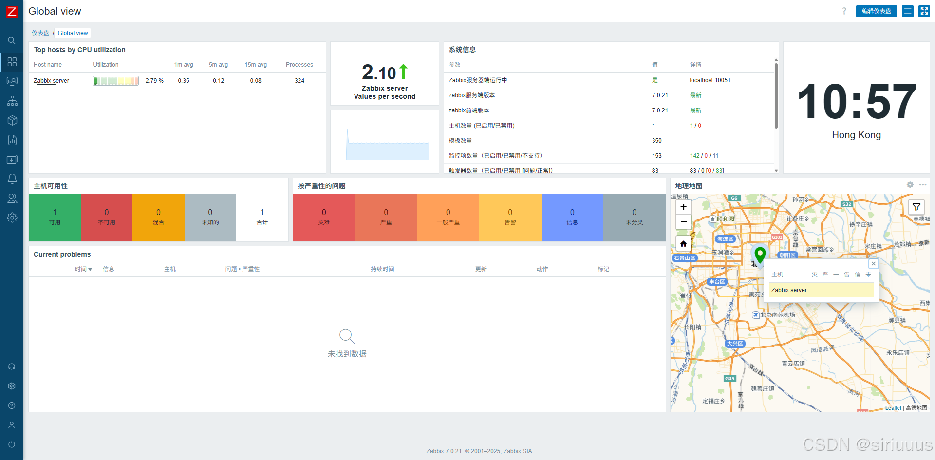Zoom in on the geomap

(x=684, y=207)
